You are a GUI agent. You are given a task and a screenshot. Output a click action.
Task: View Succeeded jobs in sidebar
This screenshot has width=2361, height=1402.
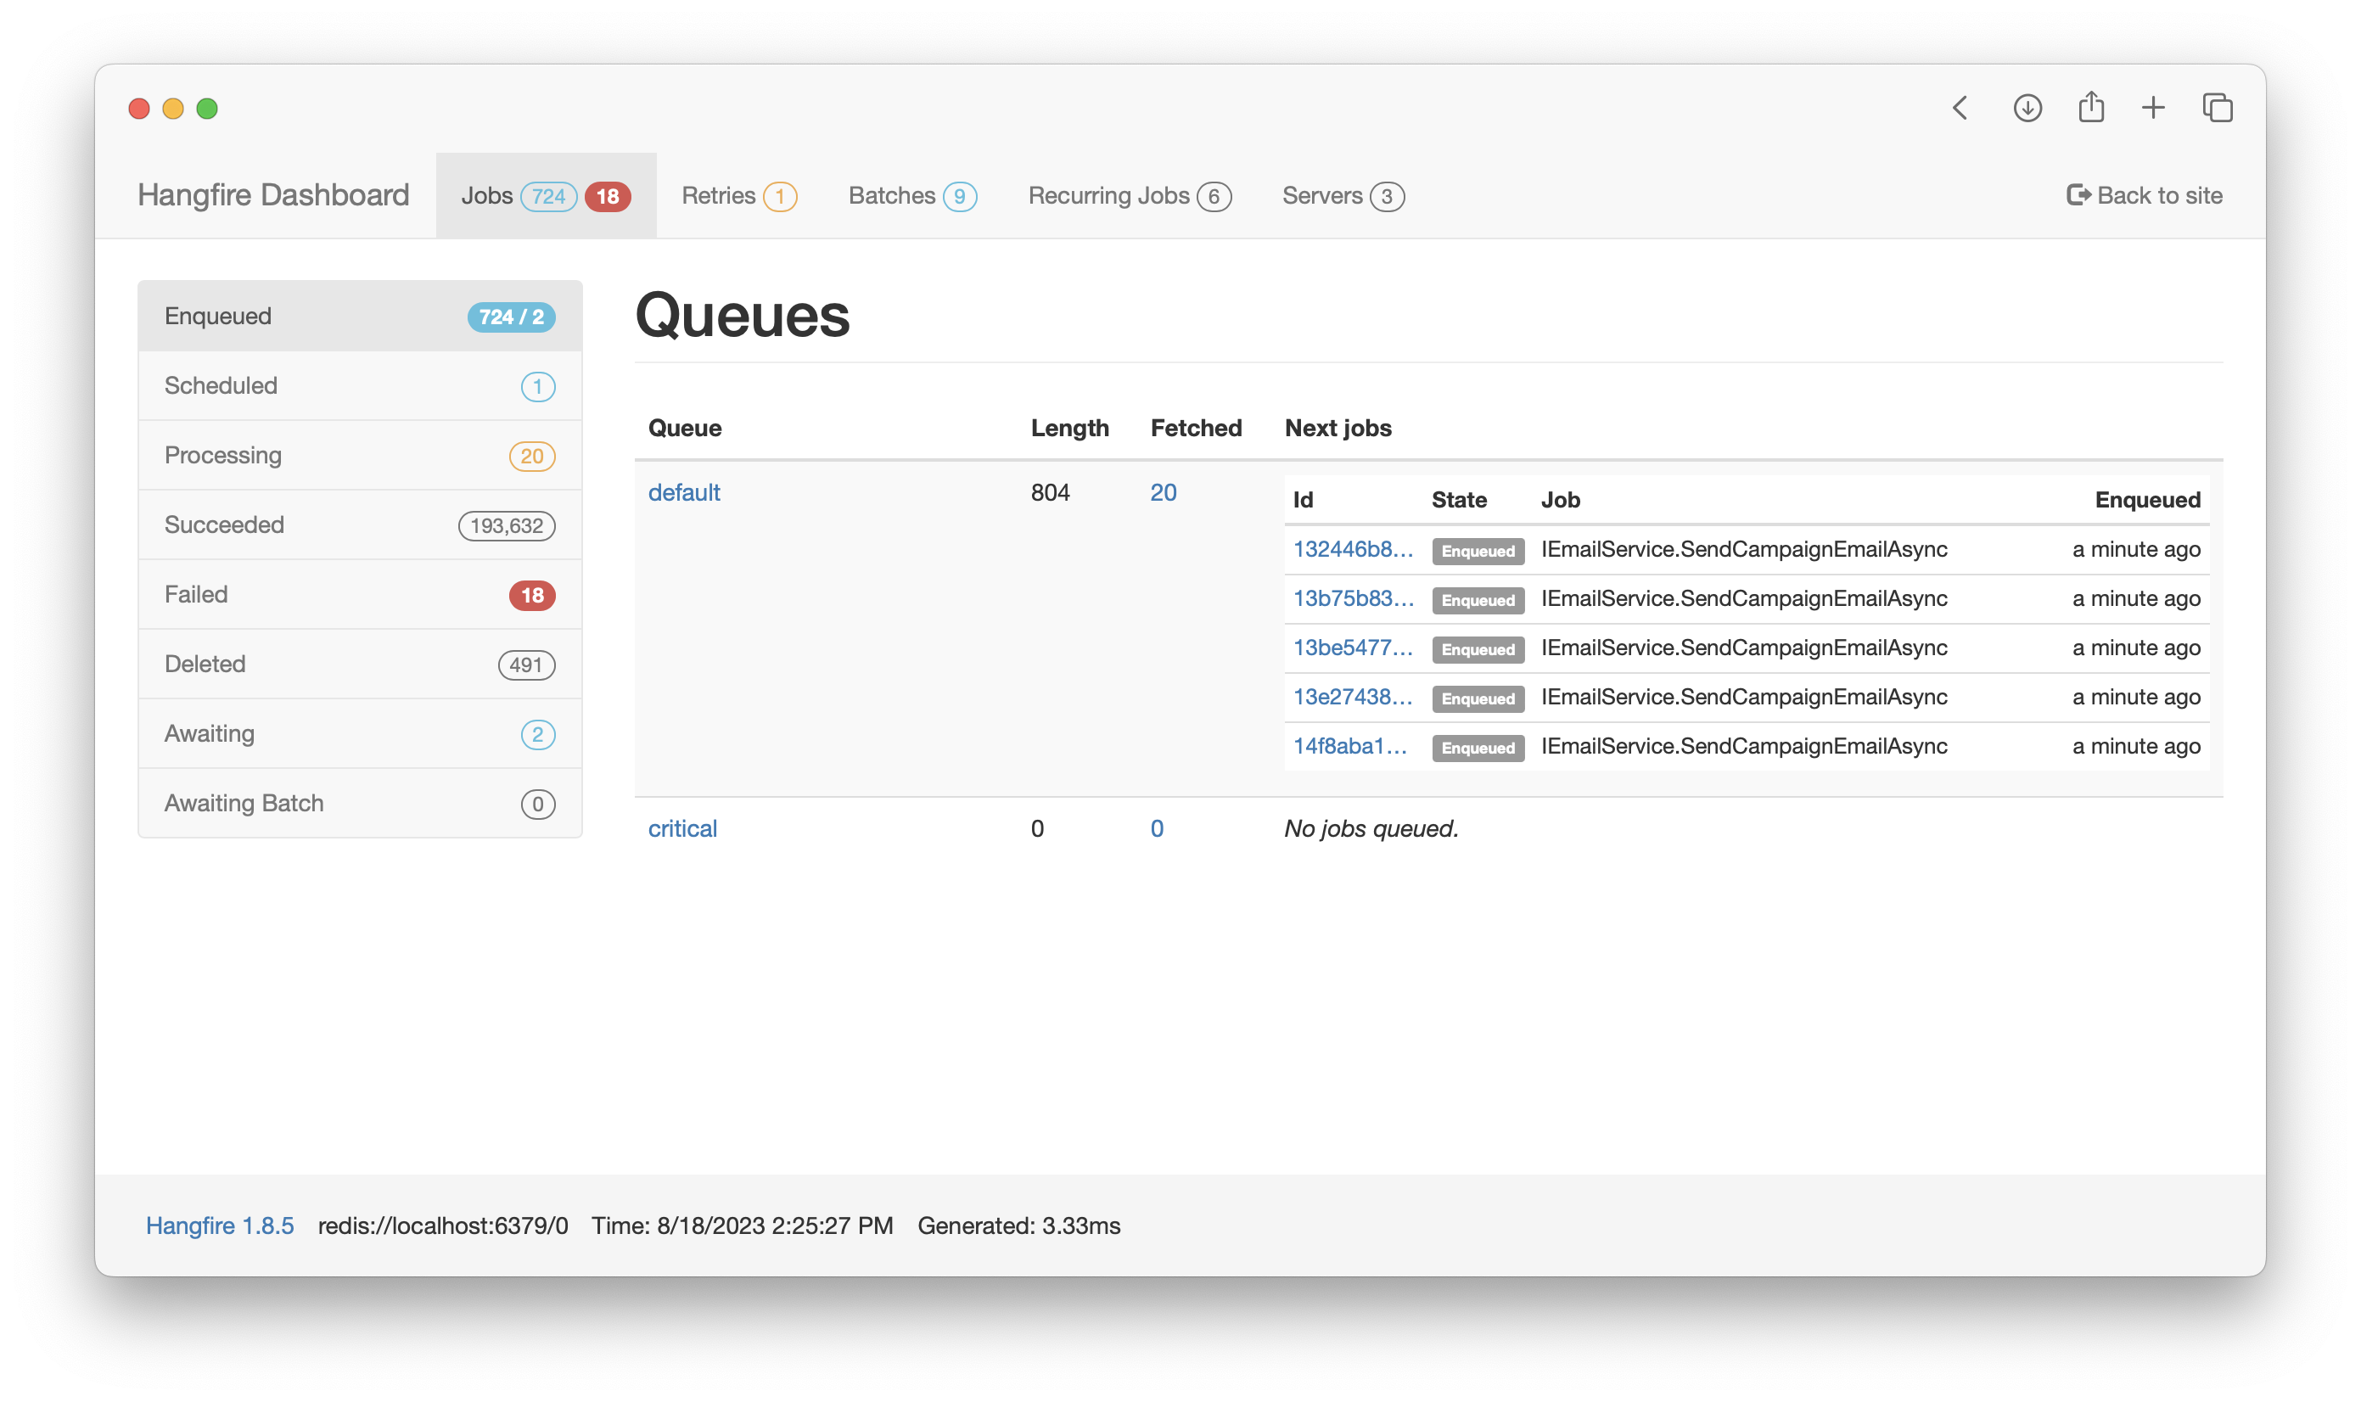point(360,524)
